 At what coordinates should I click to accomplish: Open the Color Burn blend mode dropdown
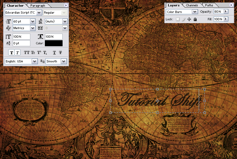195,12
